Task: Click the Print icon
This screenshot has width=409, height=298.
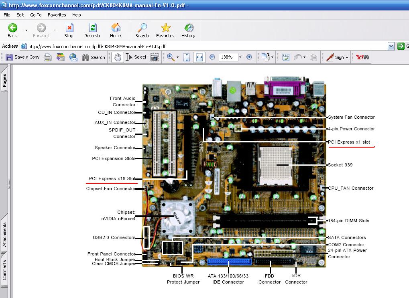Action: (47, 57)
